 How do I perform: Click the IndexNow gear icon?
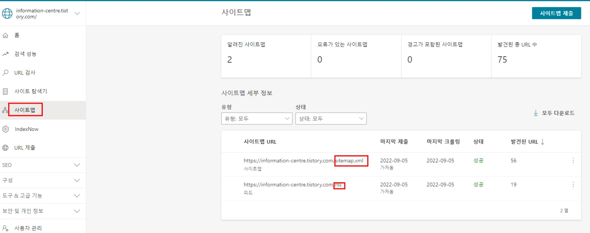[x=5, y=129]
